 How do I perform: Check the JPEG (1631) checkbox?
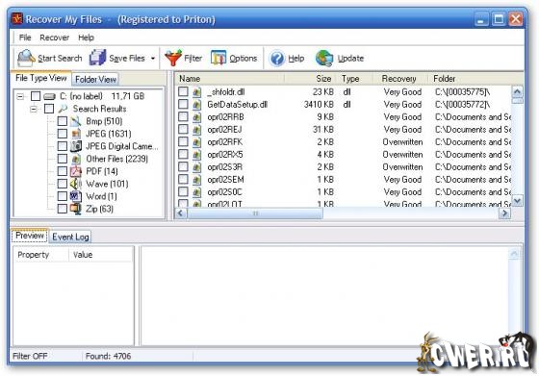(x=63, y=134)
